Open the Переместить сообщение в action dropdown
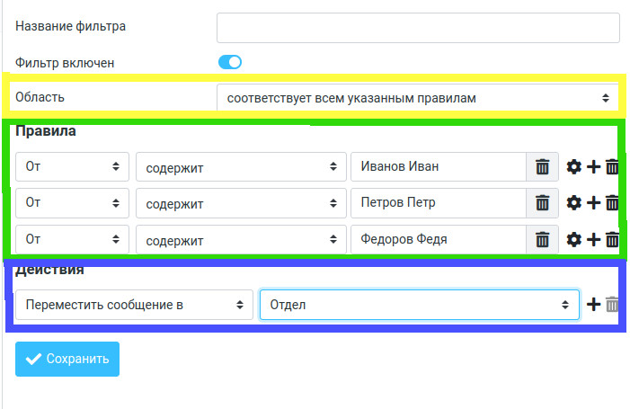The width and height of the screenshot is (630, 409). click(x=134, y=305)
